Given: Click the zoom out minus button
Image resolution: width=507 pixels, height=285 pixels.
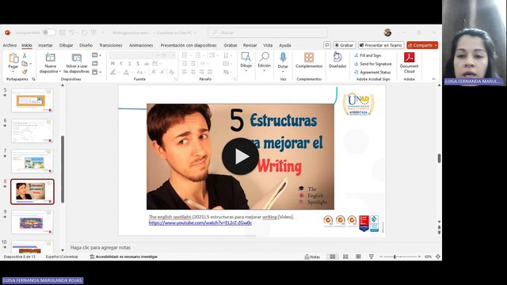Looking at the screenshot, I should coord(381,256).
